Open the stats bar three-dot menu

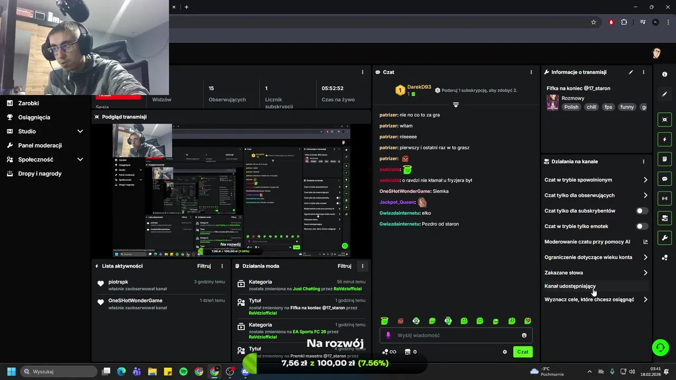click(x=362, y=72)
